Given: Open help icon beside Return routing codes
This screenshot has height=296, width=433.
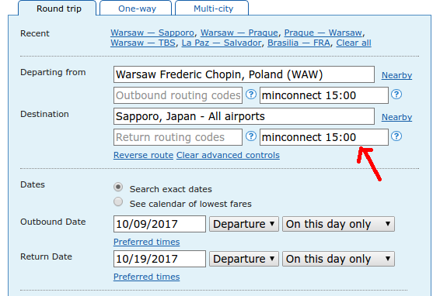Looking at the screenshot, I should click(251, 136).
